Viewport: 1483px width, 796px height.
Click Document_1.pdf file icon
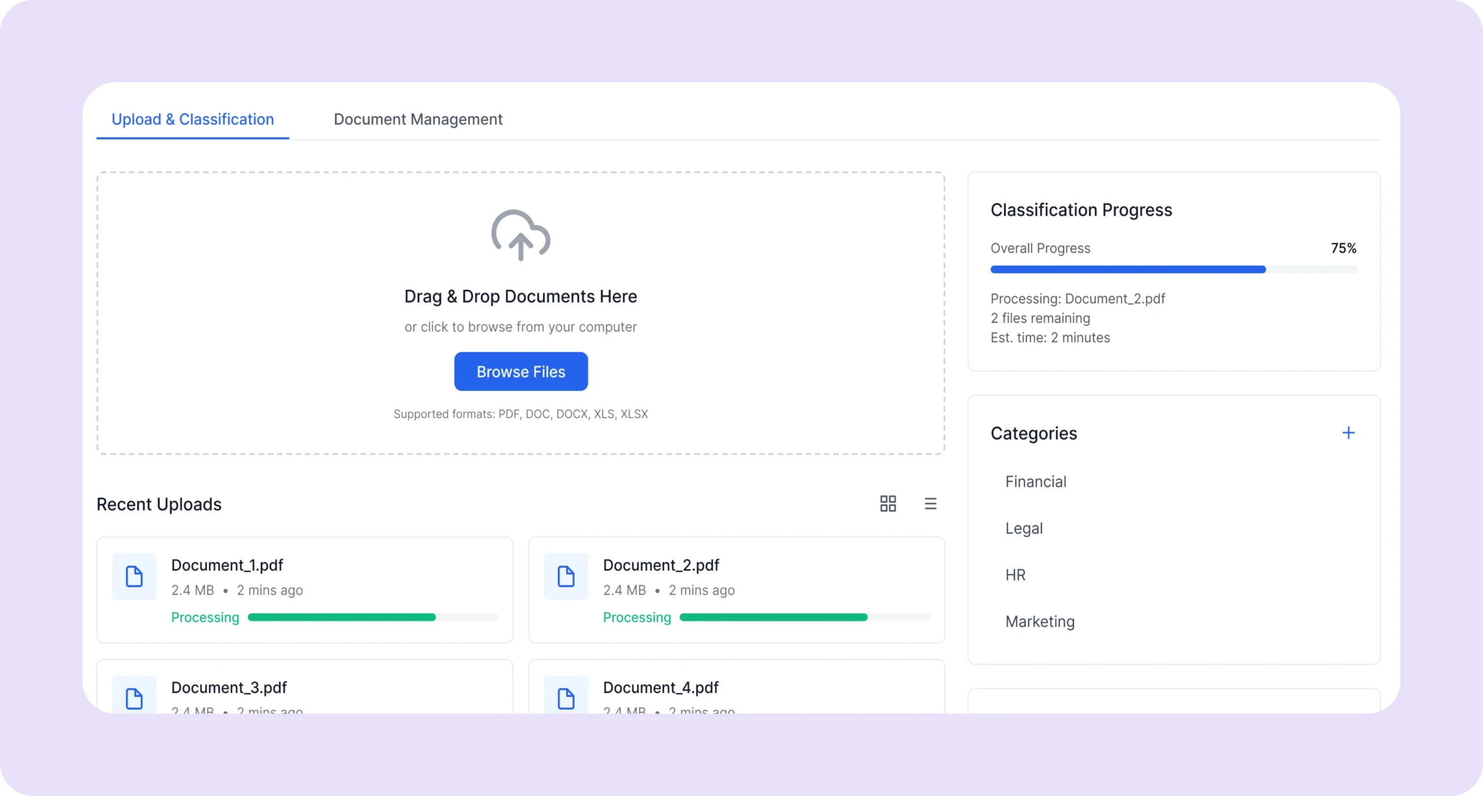click(x=134, y=577)
